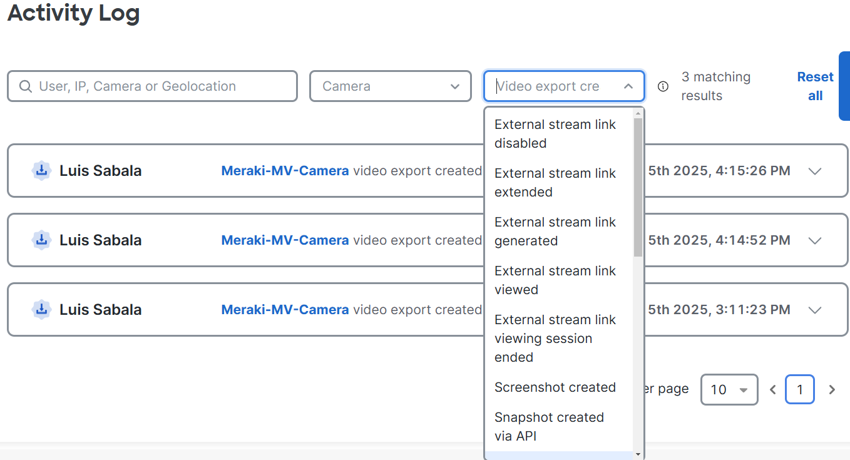Expand the 3:11:23 PM log entry

(814, 310)
